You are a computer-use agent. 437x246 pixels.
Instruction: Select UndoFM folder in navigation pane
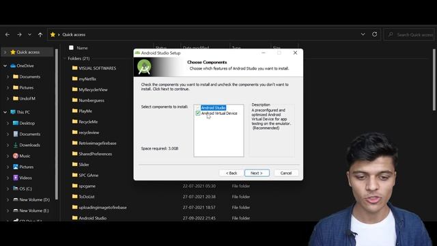click(x=27, y=98)
